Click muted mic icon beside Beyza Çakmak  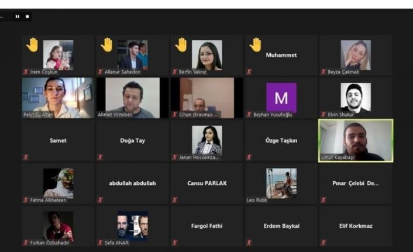coord(323,71)
